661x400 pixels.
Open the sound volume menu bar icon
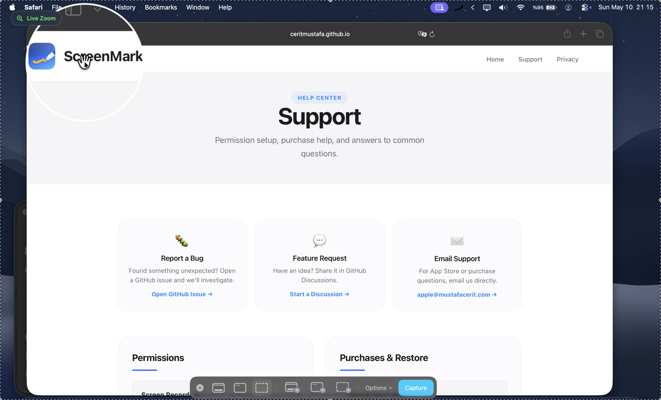pyautogui.click(x=503, y=8)
